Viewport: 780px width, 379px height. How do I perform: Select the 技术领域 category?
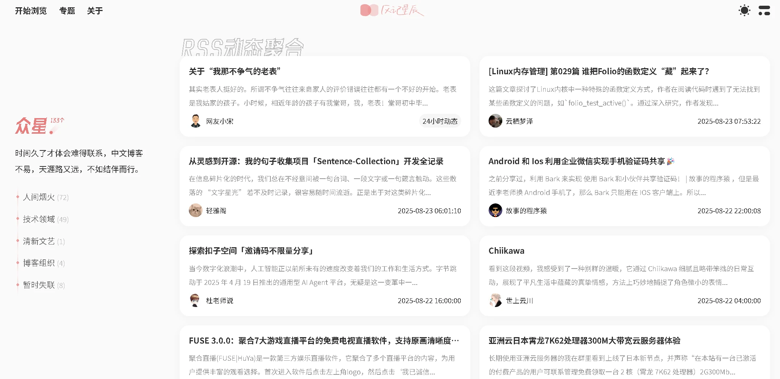39,219
